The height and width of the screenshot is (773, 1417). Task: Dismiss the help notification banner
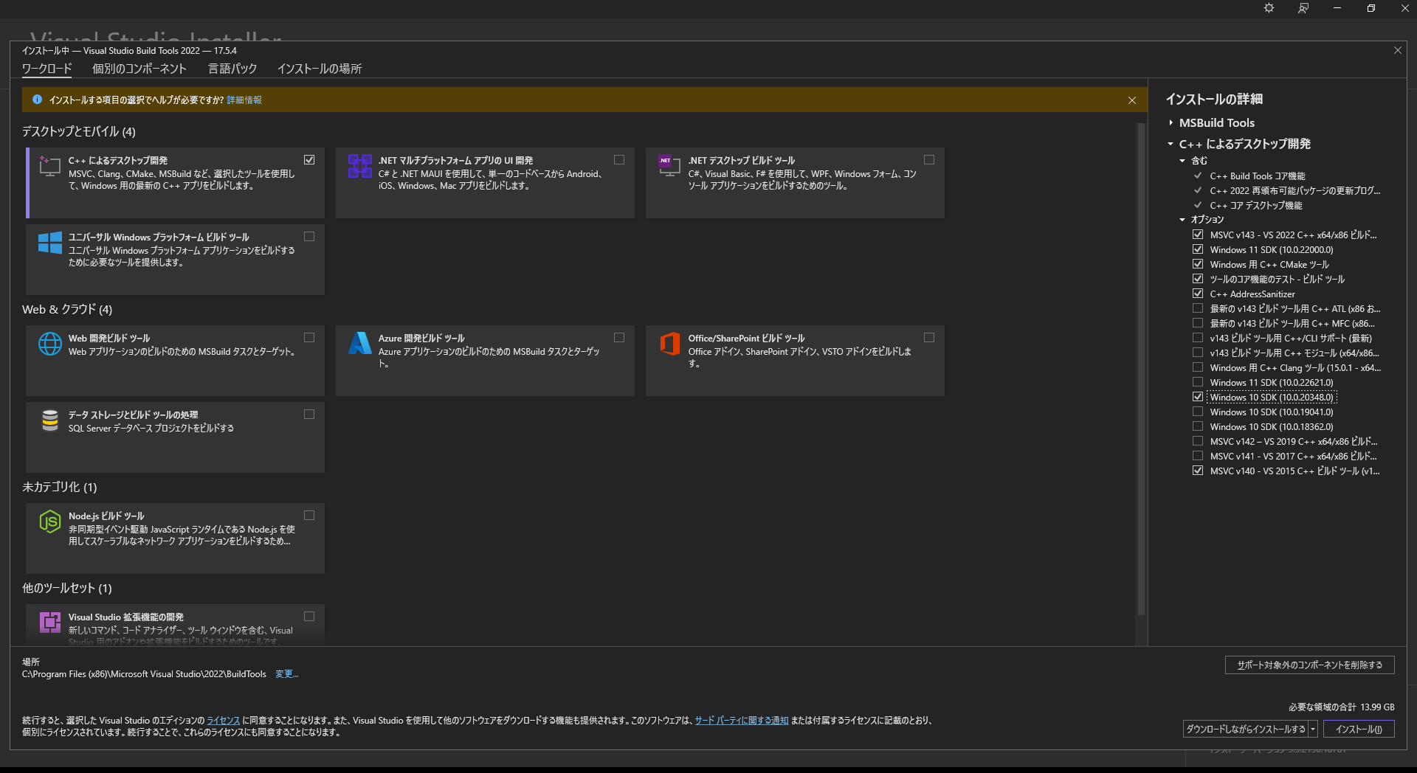(1133, 100)
